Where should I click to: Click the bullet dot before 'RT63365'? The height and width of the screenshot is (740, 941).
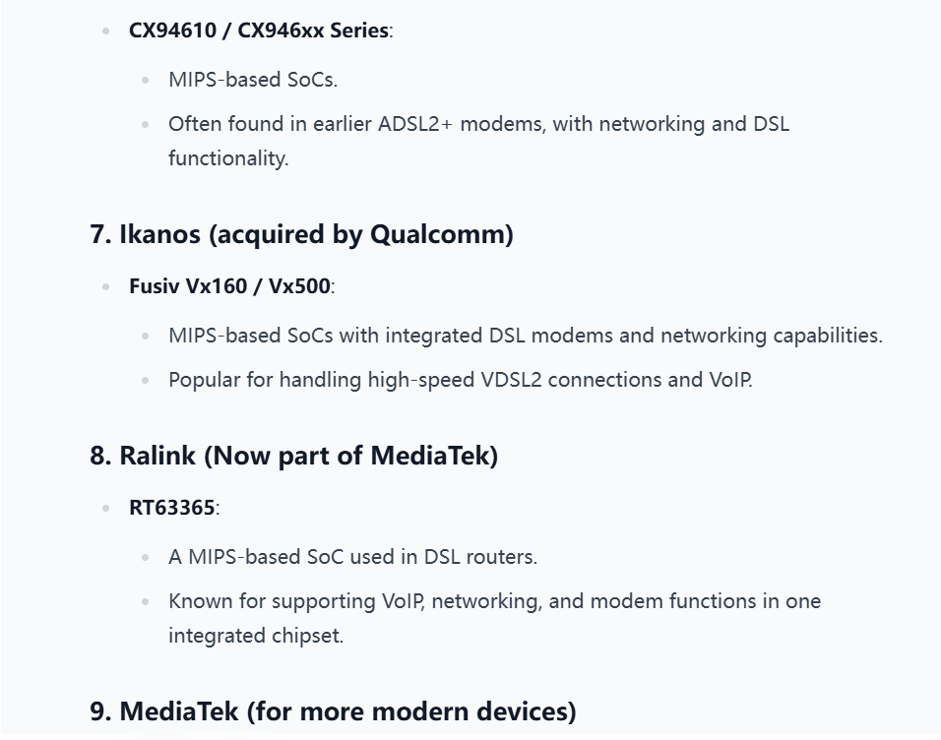[x=106, y=509]
